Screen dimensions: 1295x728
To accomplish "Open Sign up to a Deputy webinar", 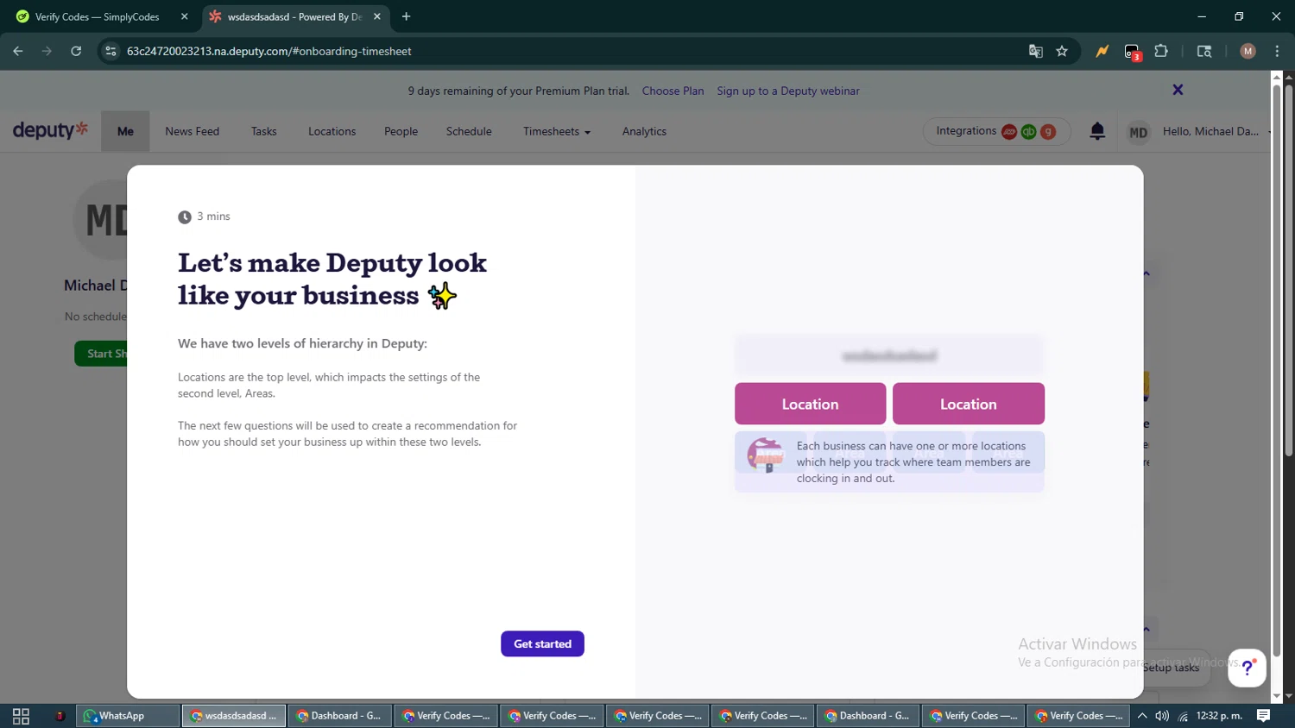I will tap(788, 91).
